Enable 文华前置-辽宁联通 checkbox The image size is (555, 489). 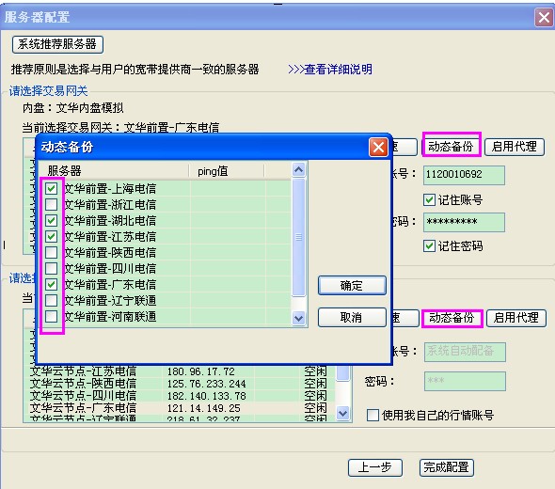pos(52,300)
